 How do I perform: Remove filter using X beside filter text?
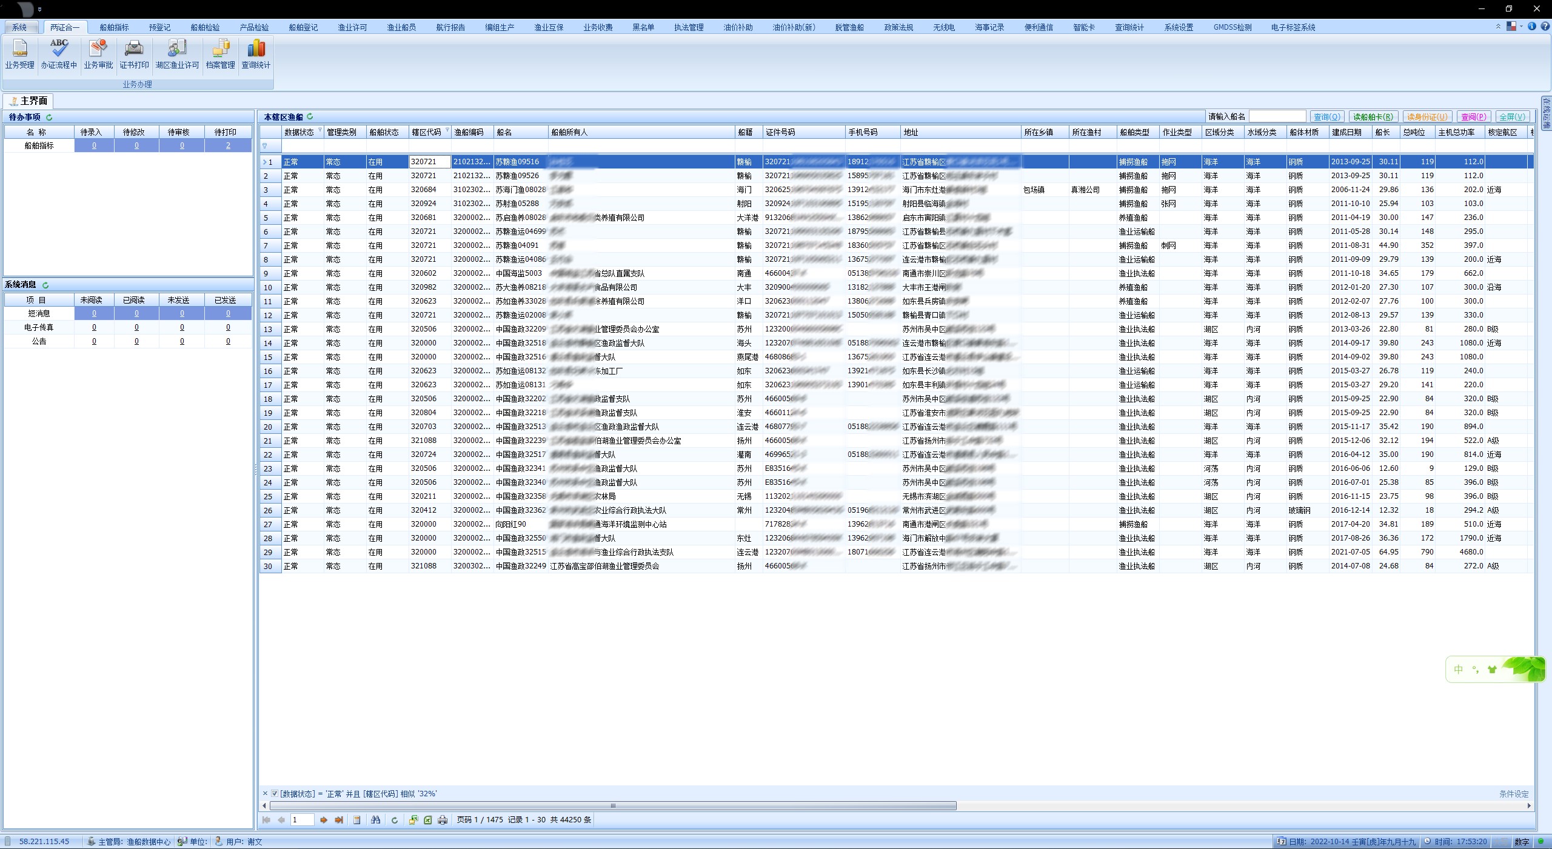pyautogui.click(x=265, y=793)
